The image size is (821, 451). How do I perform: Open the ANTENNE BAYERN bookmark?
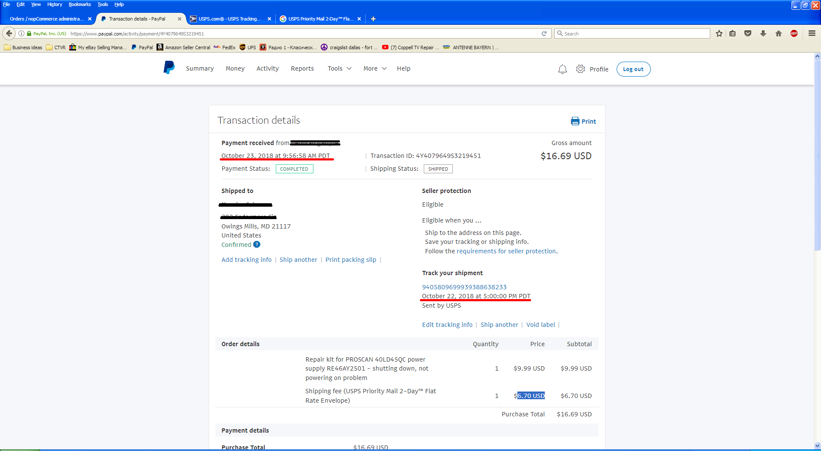point(470,47)
